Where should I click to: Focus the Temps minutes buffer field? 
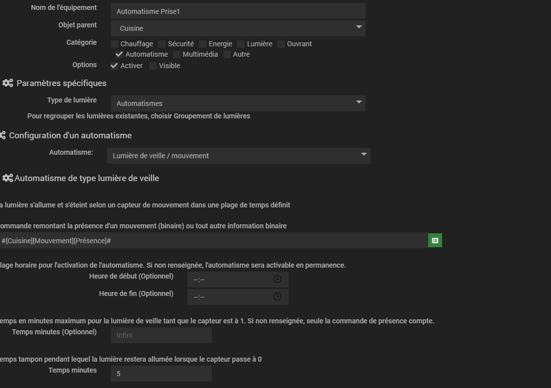point(161,374)
